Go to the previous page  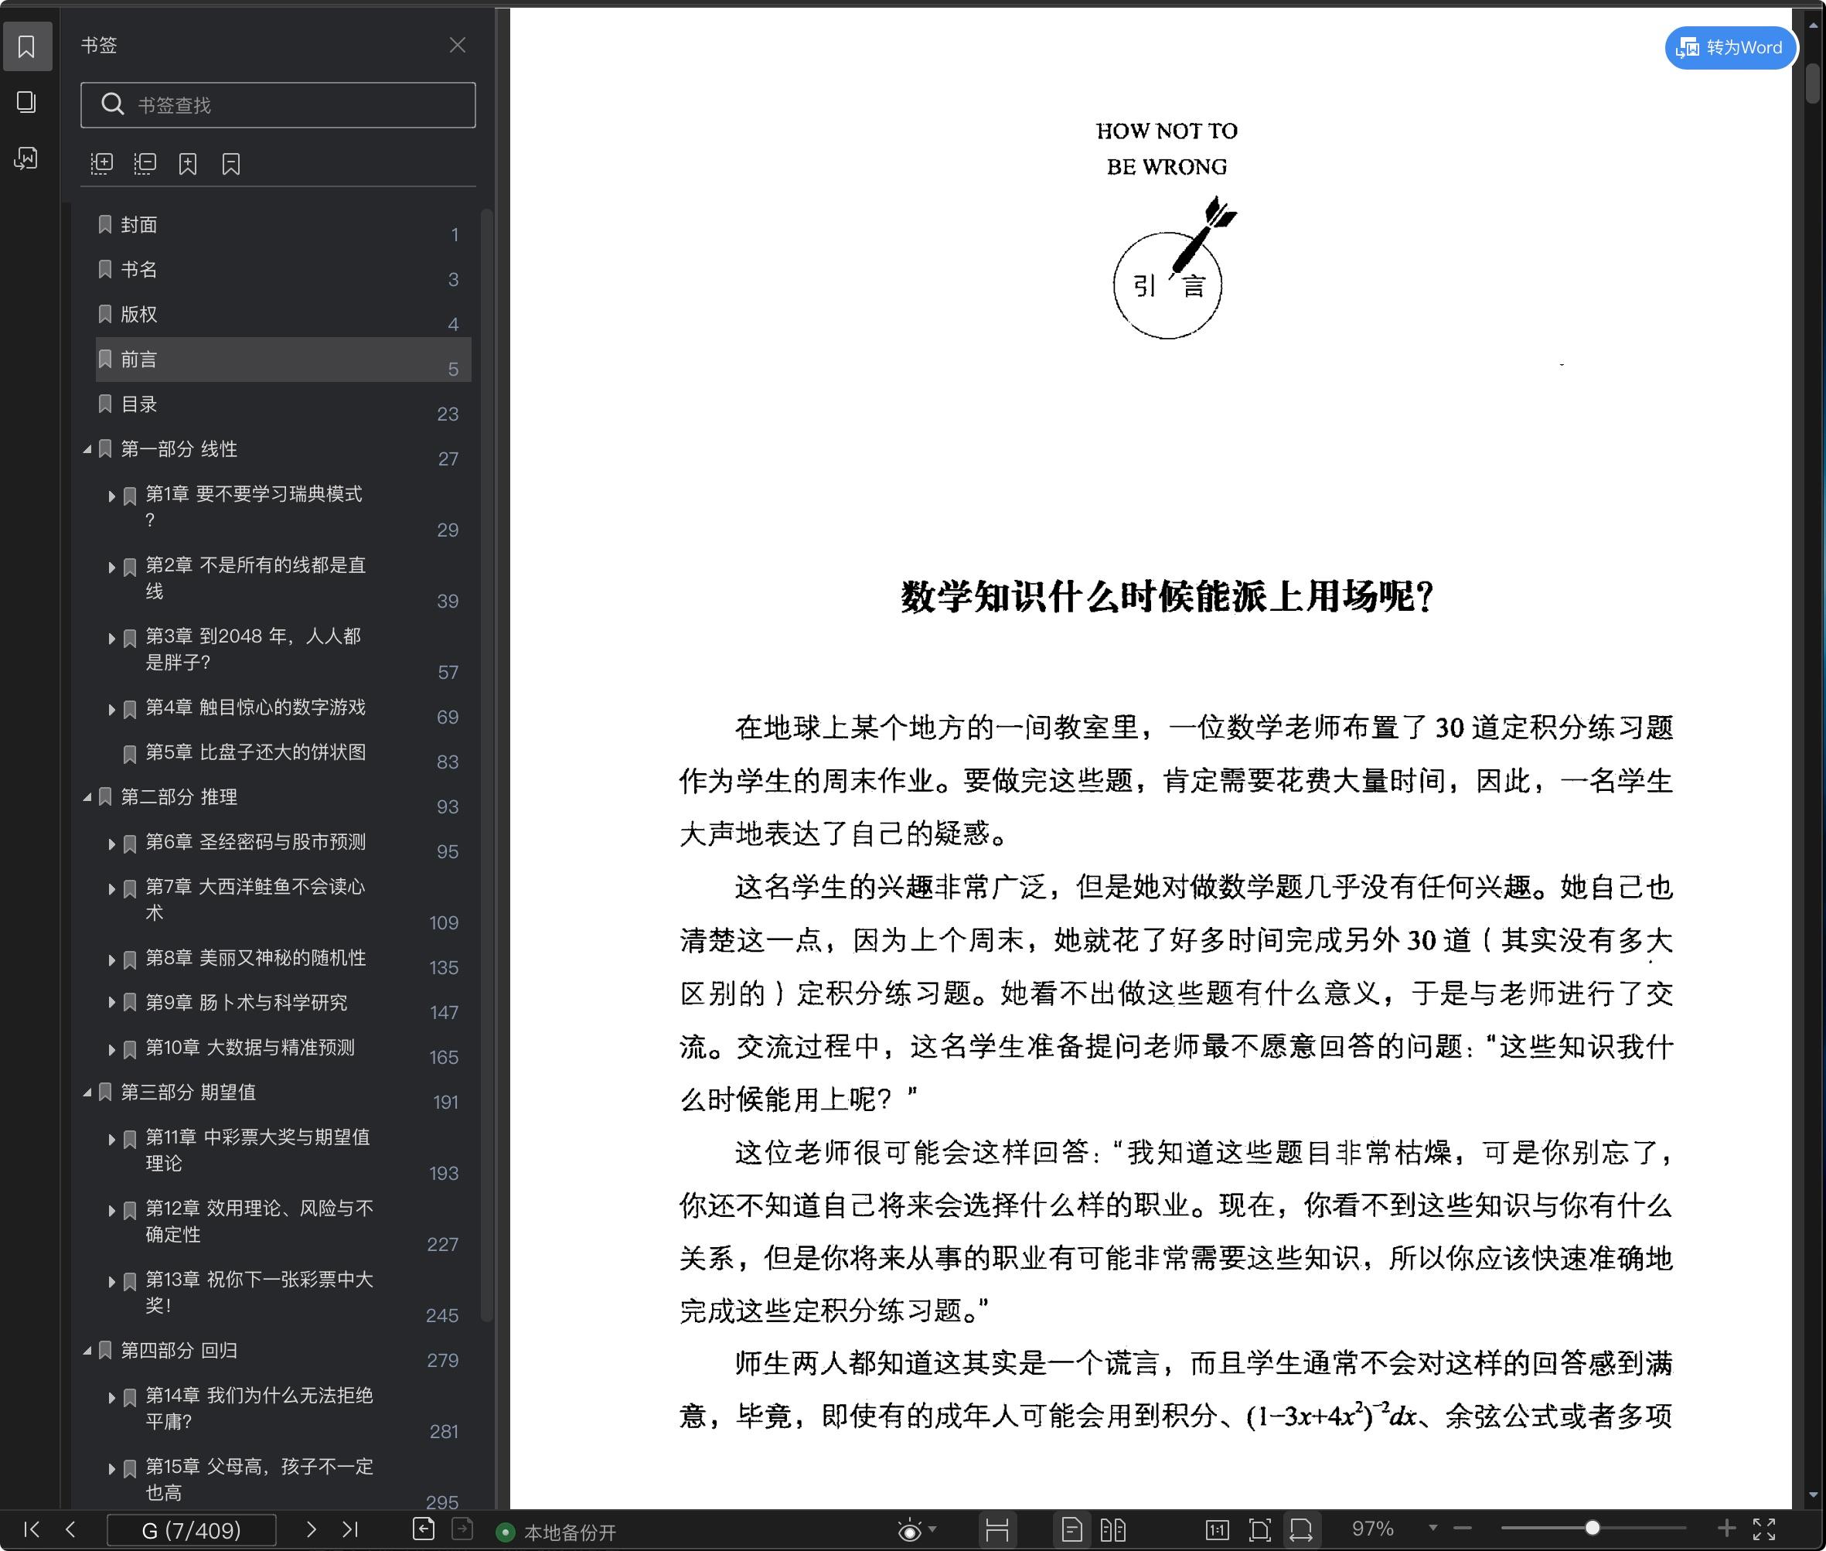pos(70,1530)
